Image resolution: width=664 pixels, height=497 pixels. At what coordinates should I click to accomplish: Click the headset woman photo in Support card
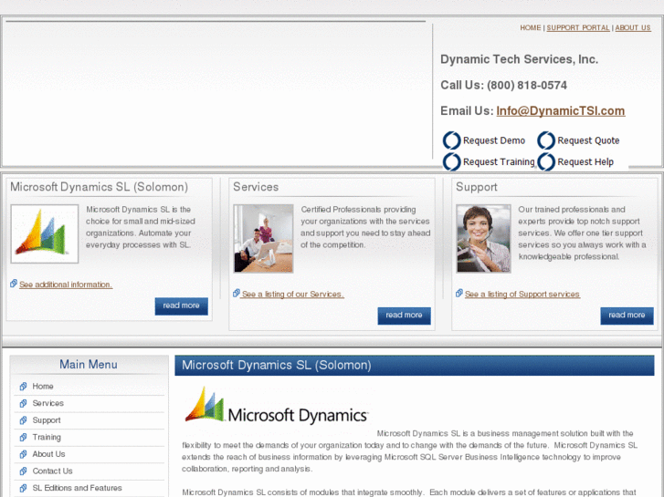click(483, 238)
